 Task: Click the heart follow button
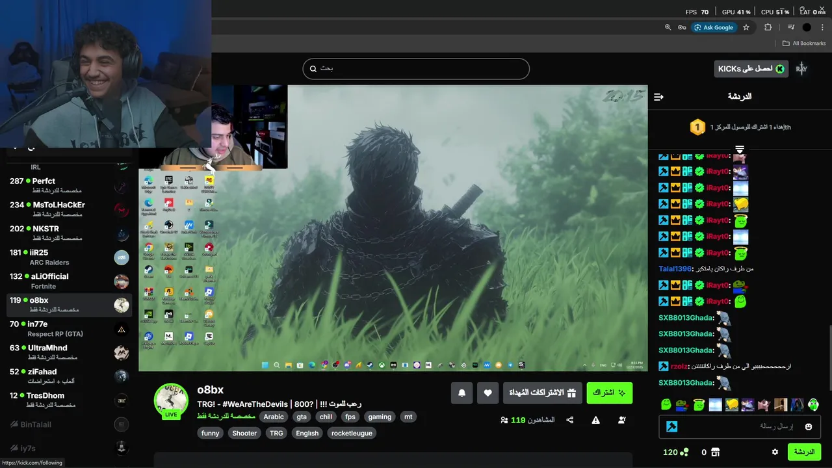[x=488, y=393]
